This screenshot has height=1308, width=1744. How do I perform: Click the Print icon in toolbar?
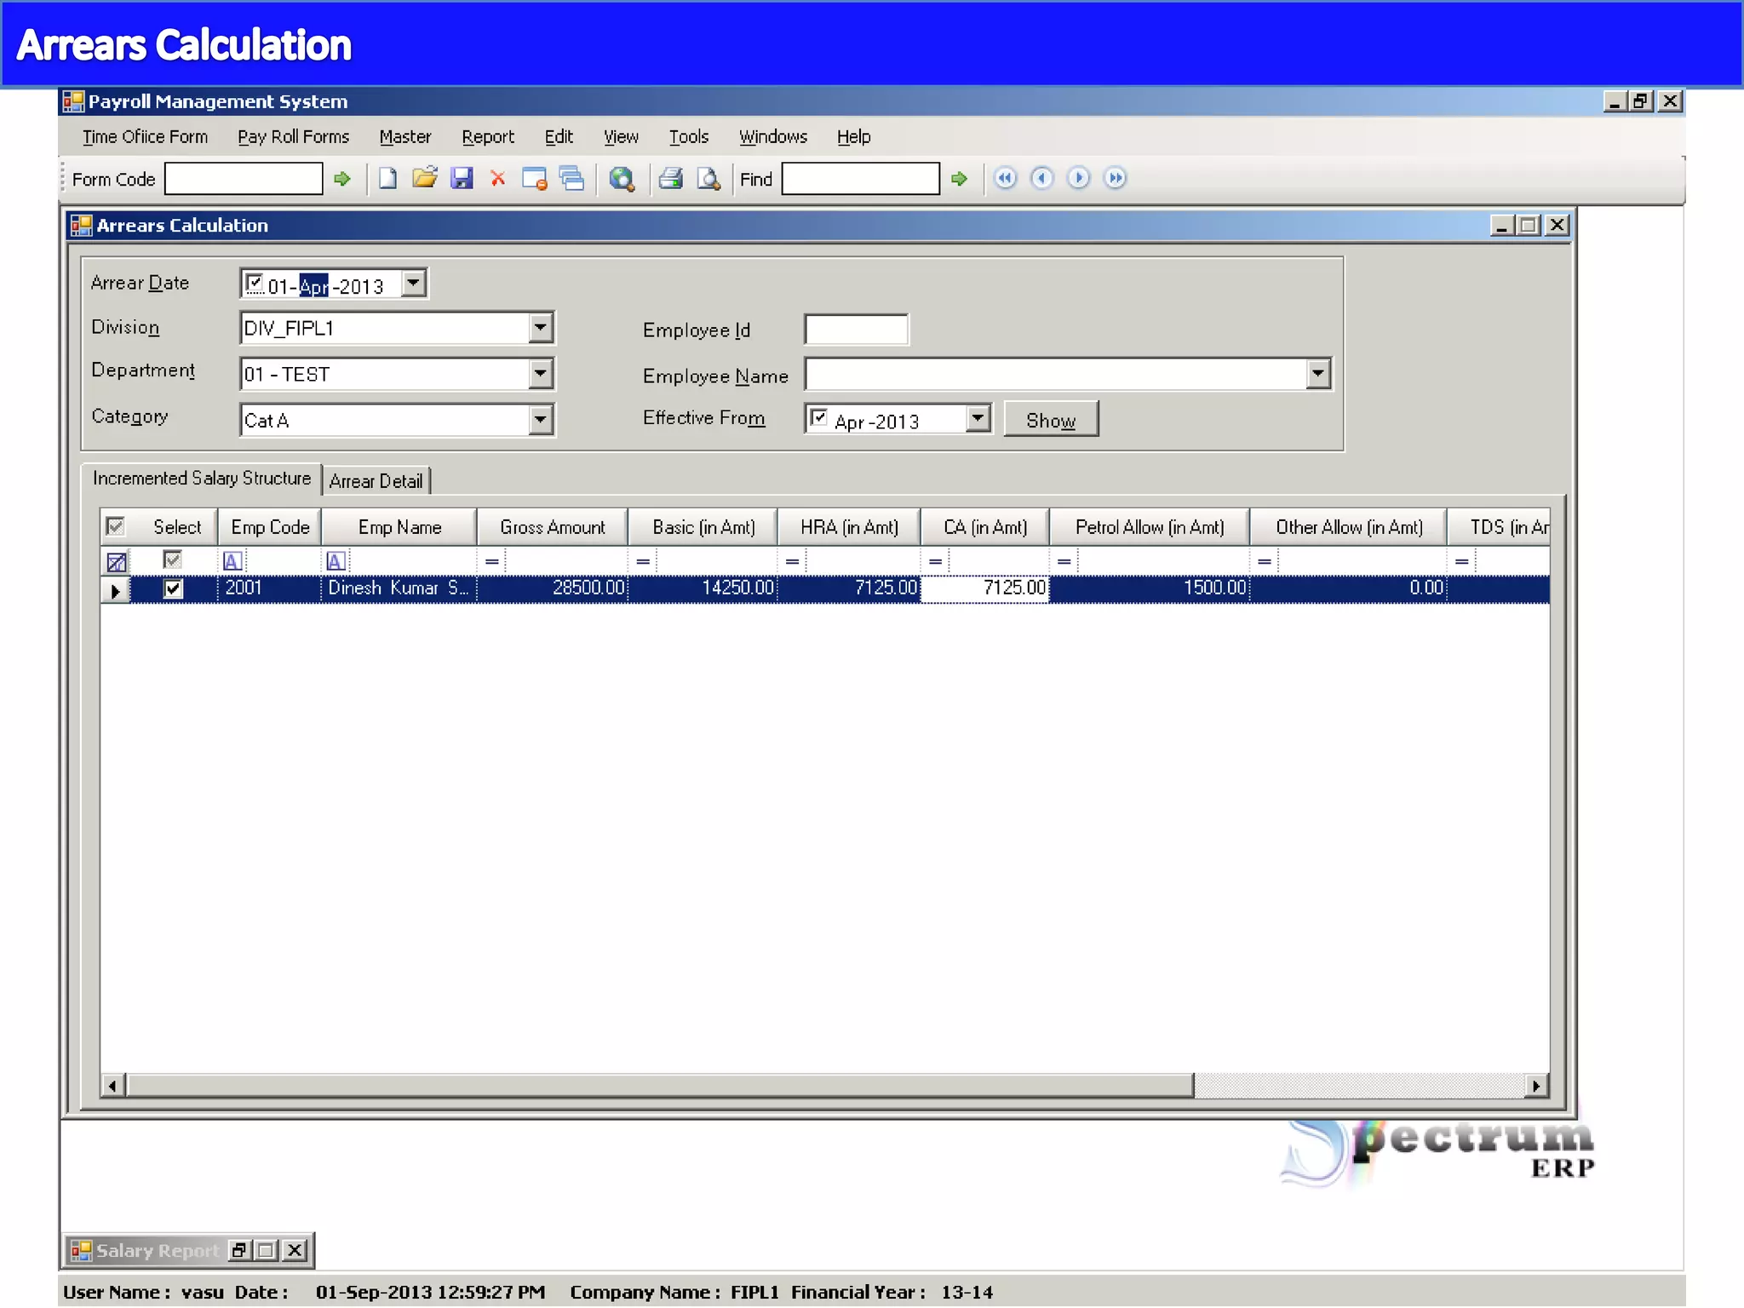tap(671, 179)
